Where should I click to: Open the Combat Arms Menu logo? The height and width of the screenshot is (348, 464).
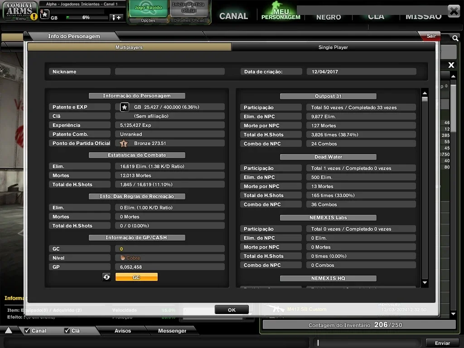click(x=19, y=11)
